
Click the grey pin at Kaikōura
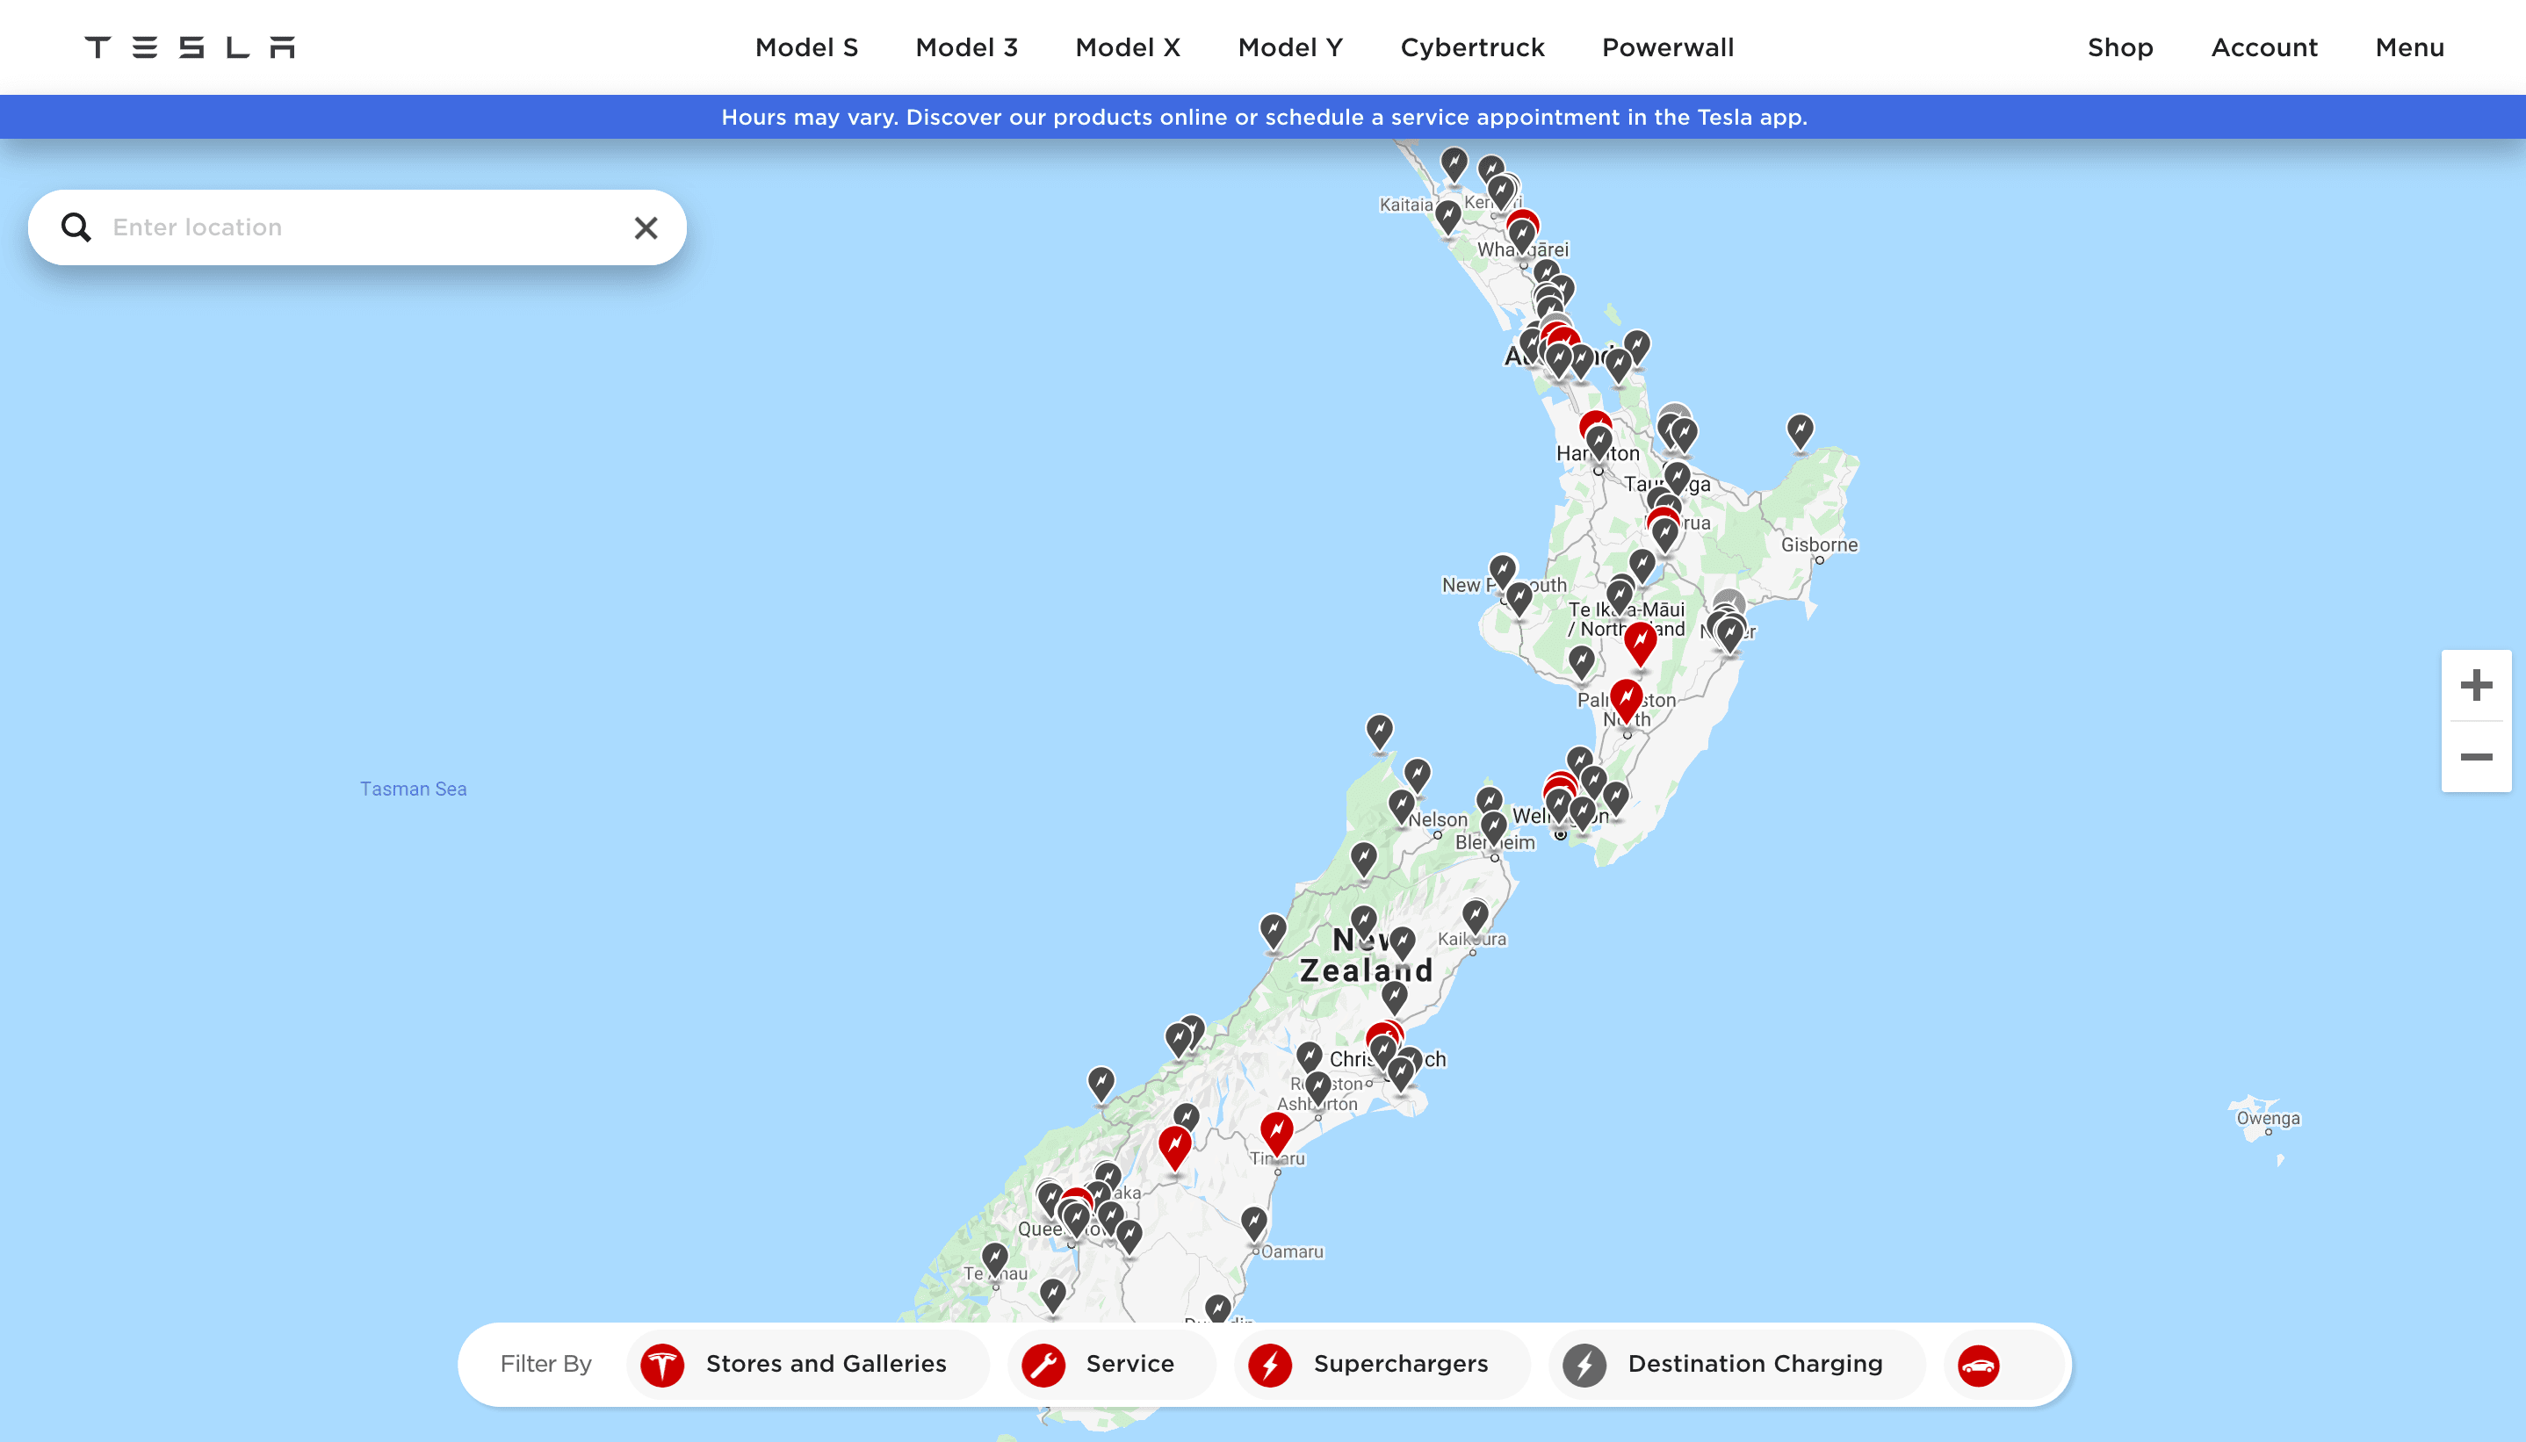[1475, 918]
